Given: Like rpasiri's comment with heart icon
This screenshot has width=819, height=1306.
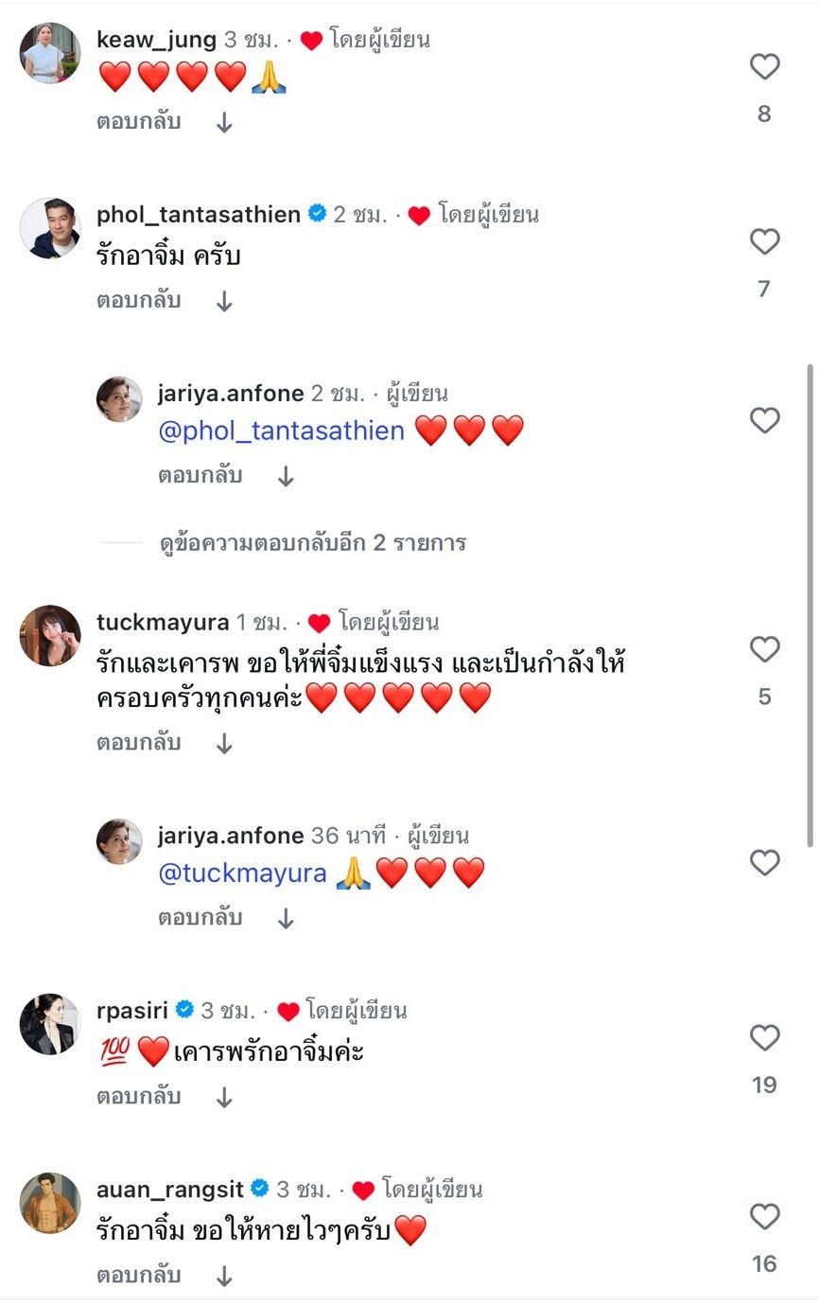Looking at the screenshot, I should coord(764,1038).
